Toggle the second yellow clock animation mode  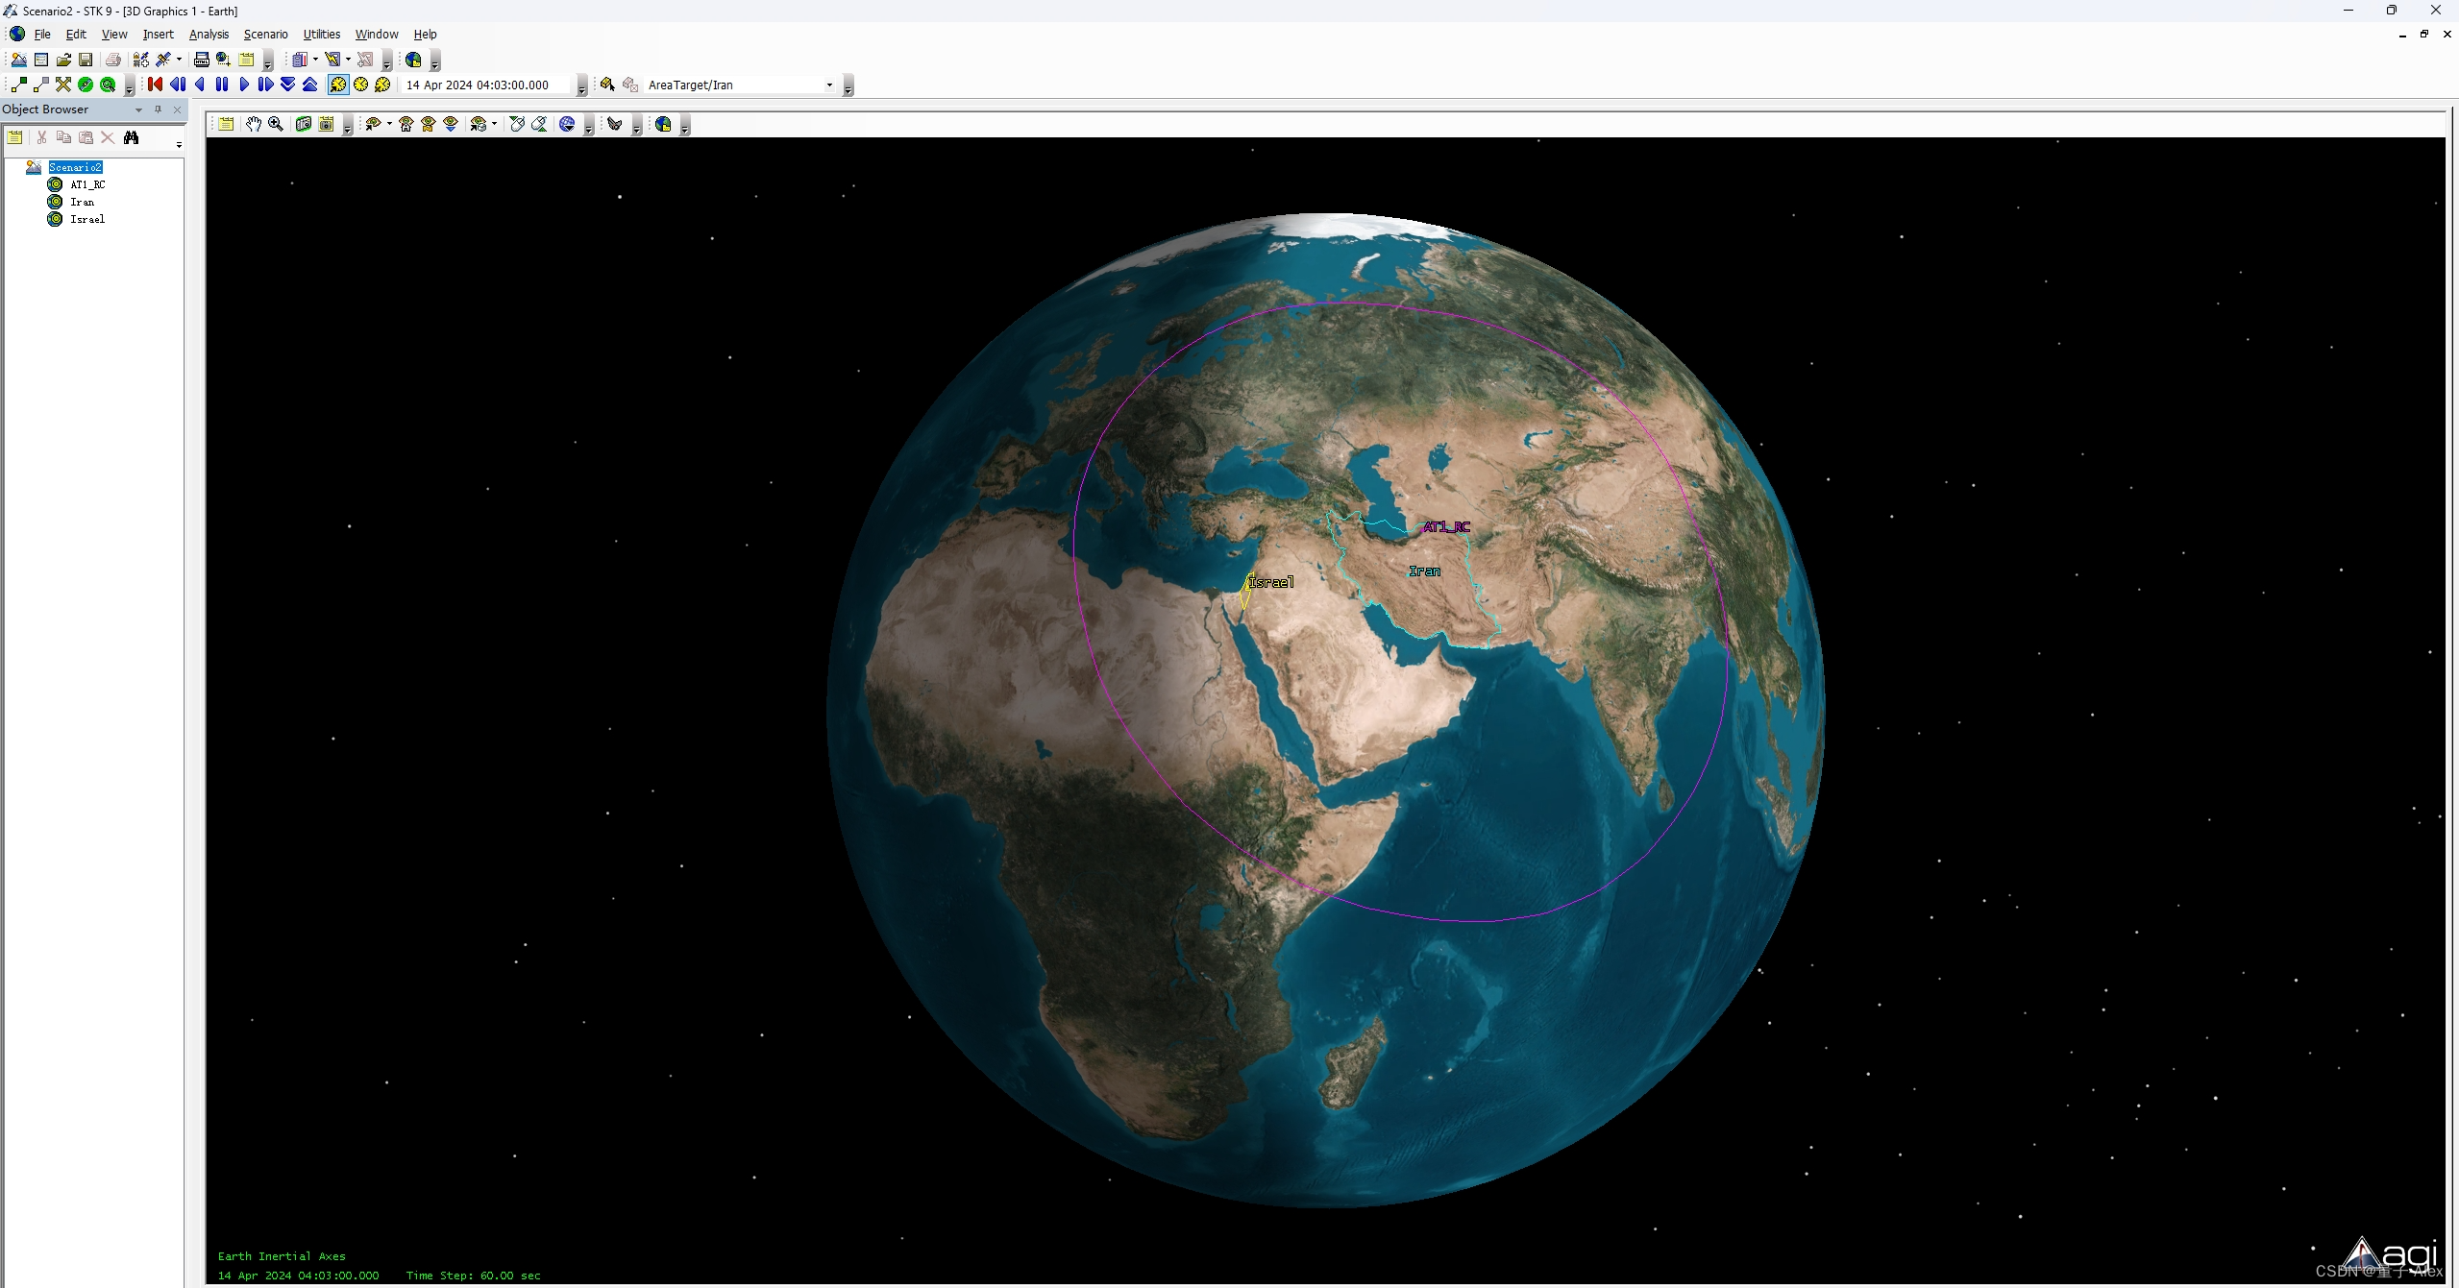pyautogui.click(x=360, y=85)
